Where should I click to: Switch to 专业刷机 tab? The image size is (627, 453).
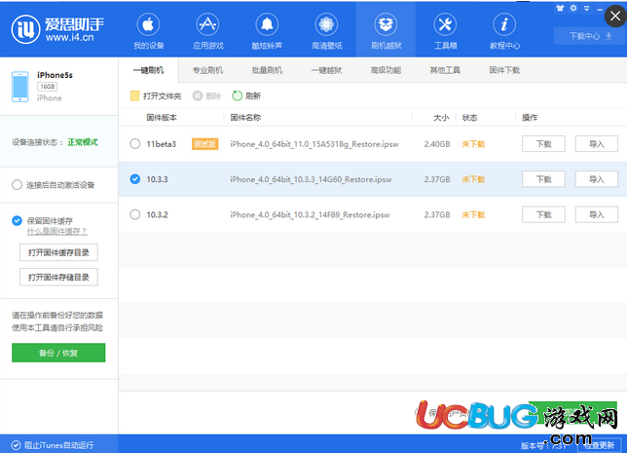(x=207, y=70)
